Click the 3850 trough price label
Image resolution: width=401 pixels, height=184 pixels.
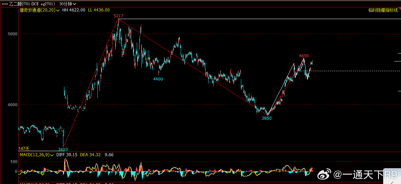point(266,118)
